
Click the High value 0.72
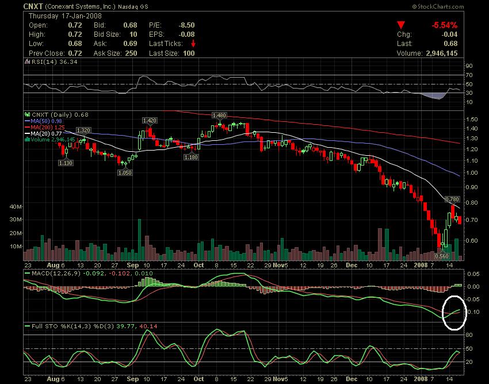pos(75,34)
